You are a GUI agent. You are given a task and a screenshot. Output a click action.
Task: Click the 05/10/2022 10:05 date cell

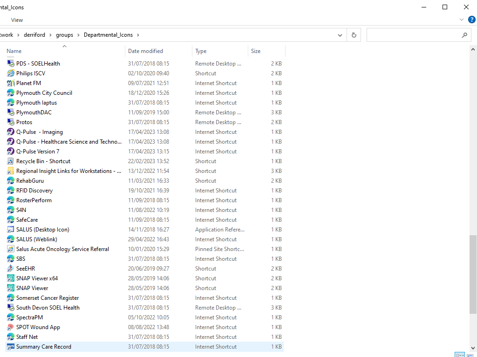149,317
